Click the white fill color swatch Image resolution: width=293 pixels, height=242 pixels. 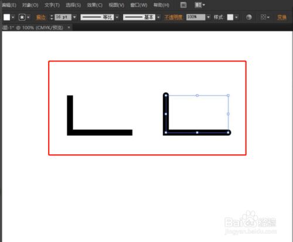pos(6,17)
